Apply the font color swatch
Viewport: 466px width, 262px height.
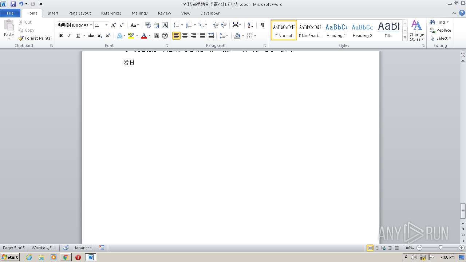point(144,36)
